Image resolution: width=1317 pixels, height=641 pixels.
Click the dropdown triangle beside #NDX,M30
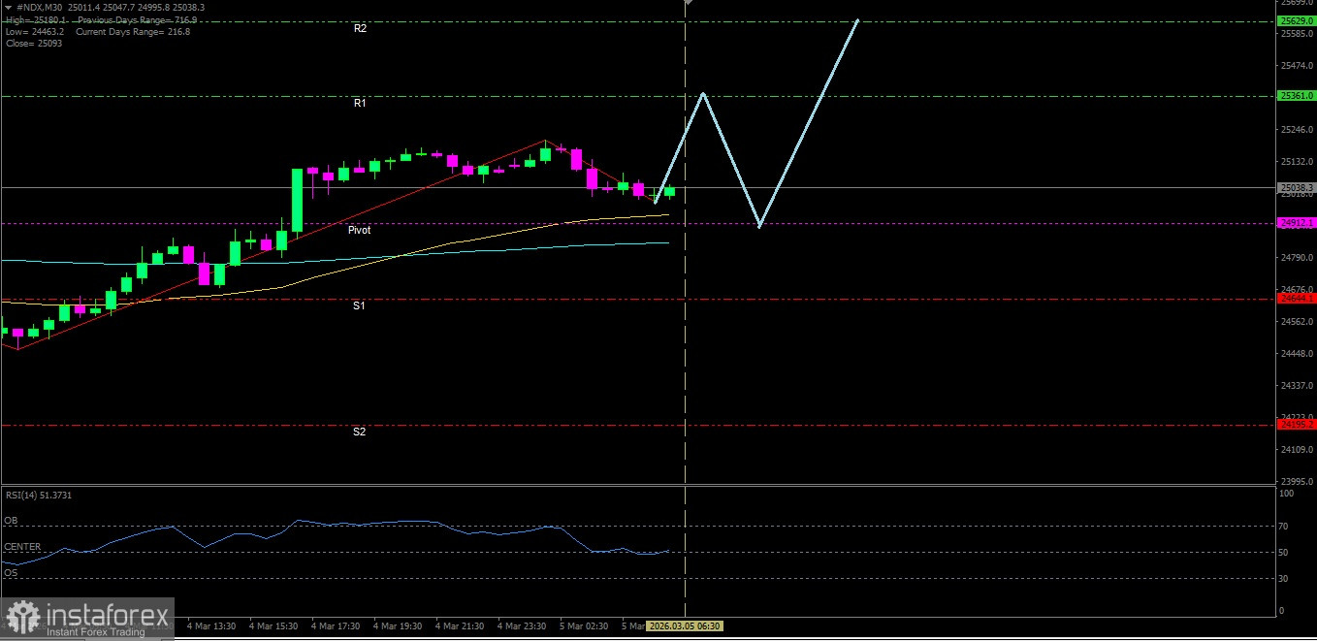coord(9,7)
